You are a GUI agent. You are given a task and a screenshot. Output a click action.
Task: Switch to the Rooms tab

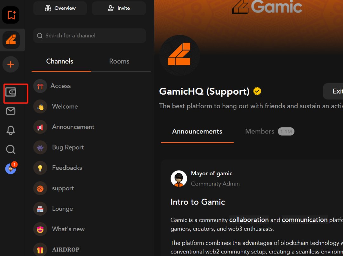coord(119,61)
